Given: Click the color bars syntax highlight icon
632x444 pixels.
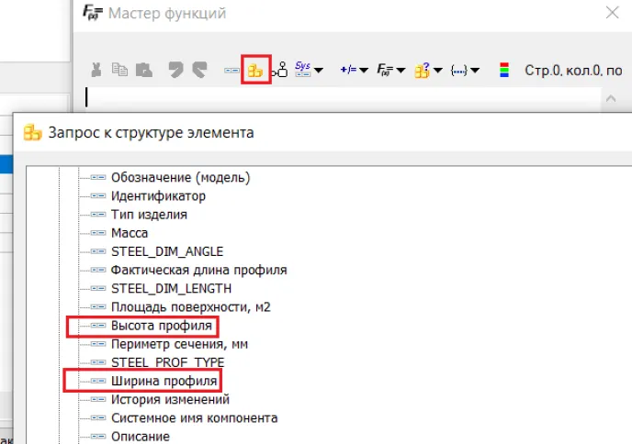Looking at the screenshot, I should point(502,70).
